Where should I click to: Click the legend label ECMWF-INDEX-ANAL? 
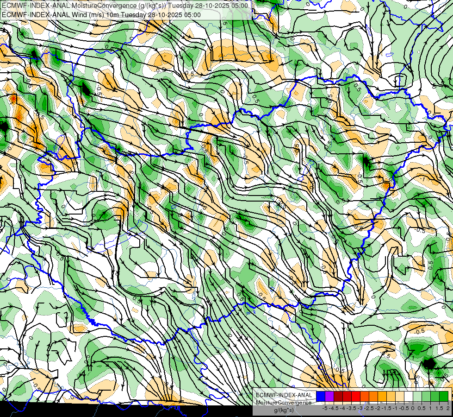point(284,395)
